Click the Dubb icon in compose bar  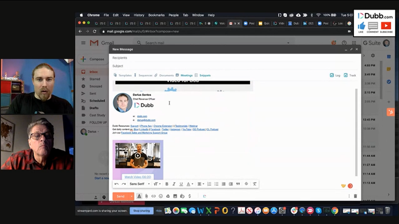click(204, 196)
